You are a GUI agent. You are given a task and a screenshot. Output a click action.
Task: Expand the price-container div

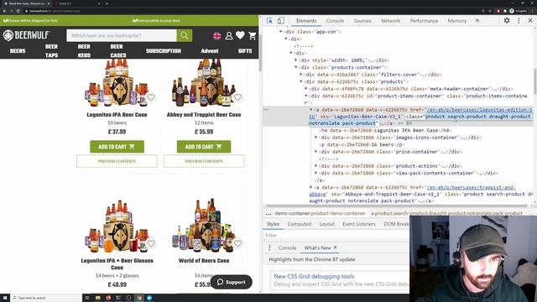point(316,152)
